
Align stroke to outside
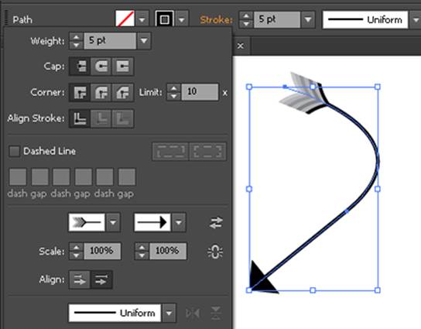(123, 118)
